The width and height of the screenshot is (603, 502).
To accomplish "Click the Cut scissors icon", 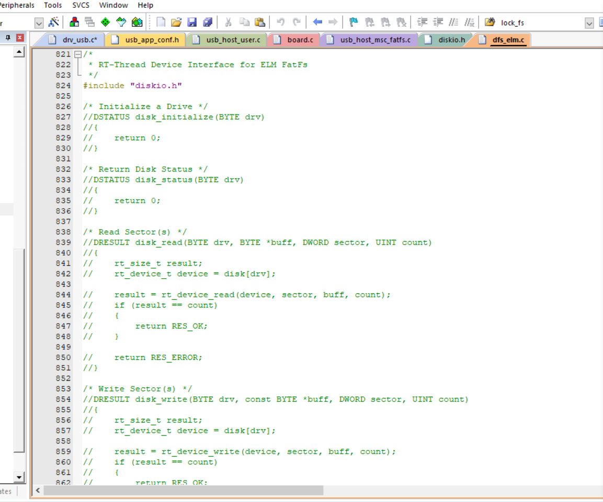I will (229, 22).
